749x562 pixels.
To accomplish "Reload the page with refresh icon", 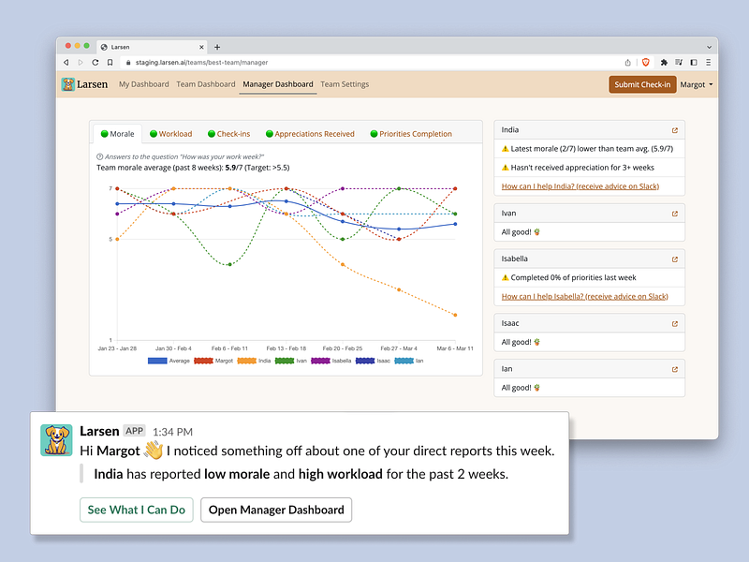I will pos(95,62).
